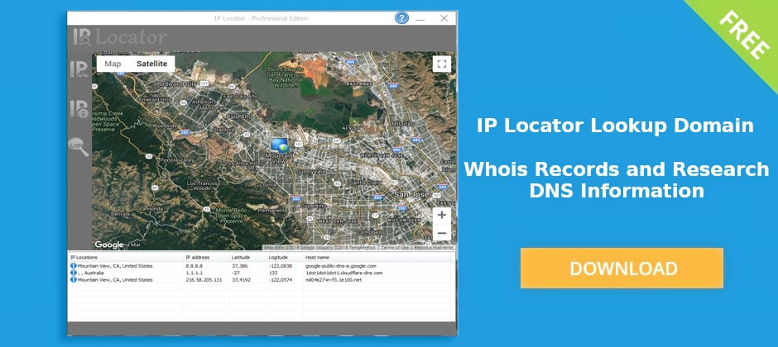Click the San Jose label on map
Image resolution: width=778 pixels, height=347 pixels.
point(411,195)
